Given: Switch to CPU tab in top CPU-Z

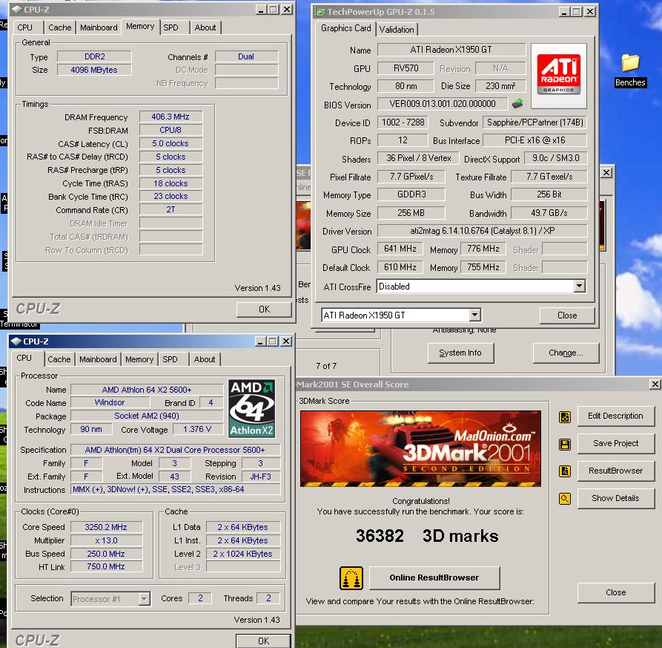Looking at the screenshot, I should click(25, 27).
